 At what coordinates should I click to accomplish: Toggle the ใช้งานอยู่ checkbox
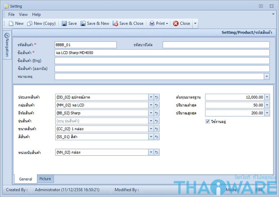(x=208, y=121)
